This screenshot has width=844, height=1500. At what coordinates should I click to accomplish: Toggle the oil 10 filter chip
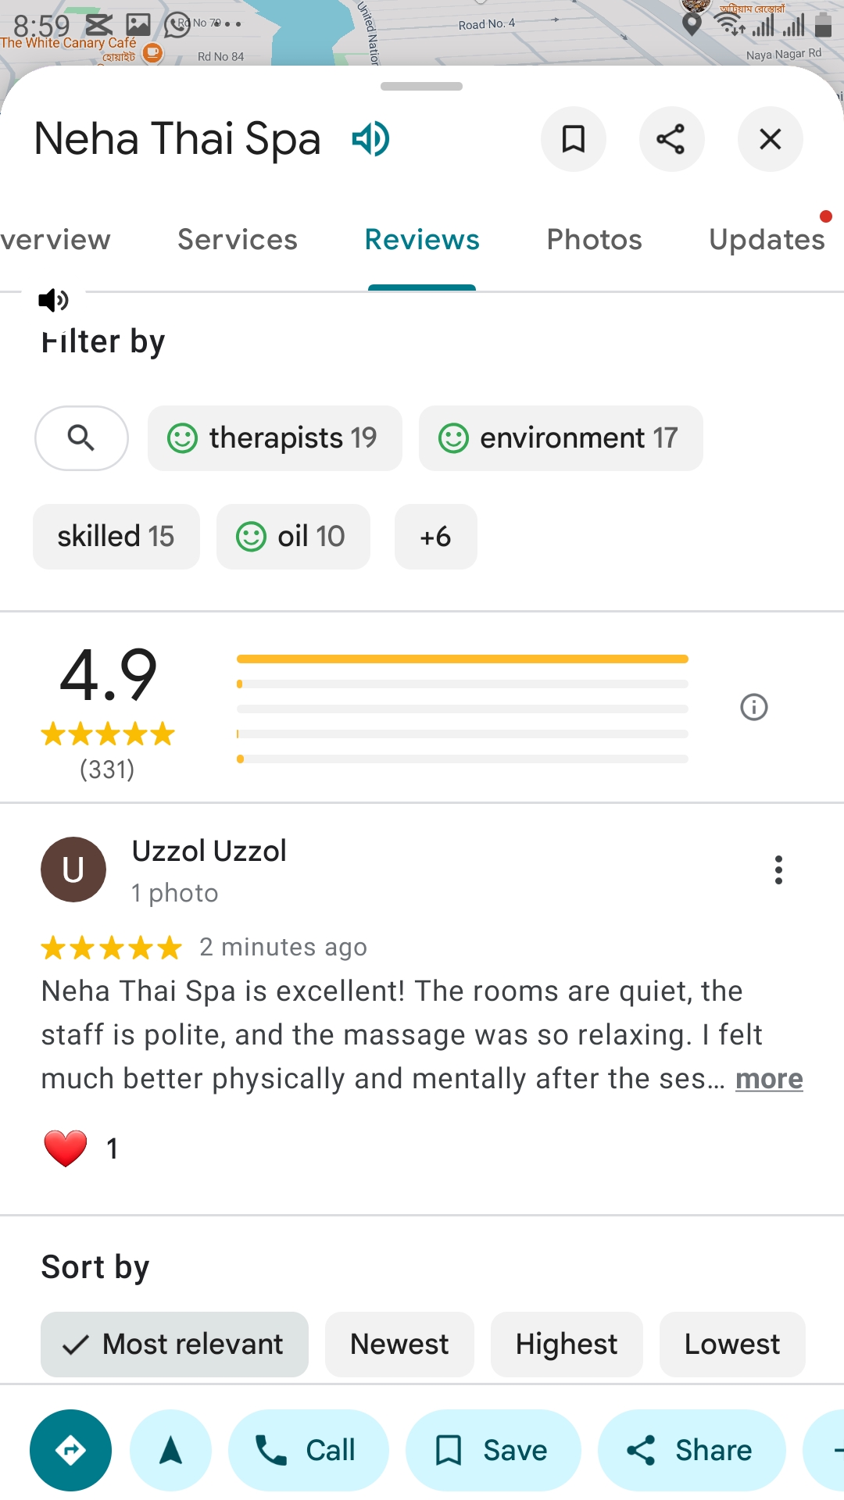[x=293, y=537]
